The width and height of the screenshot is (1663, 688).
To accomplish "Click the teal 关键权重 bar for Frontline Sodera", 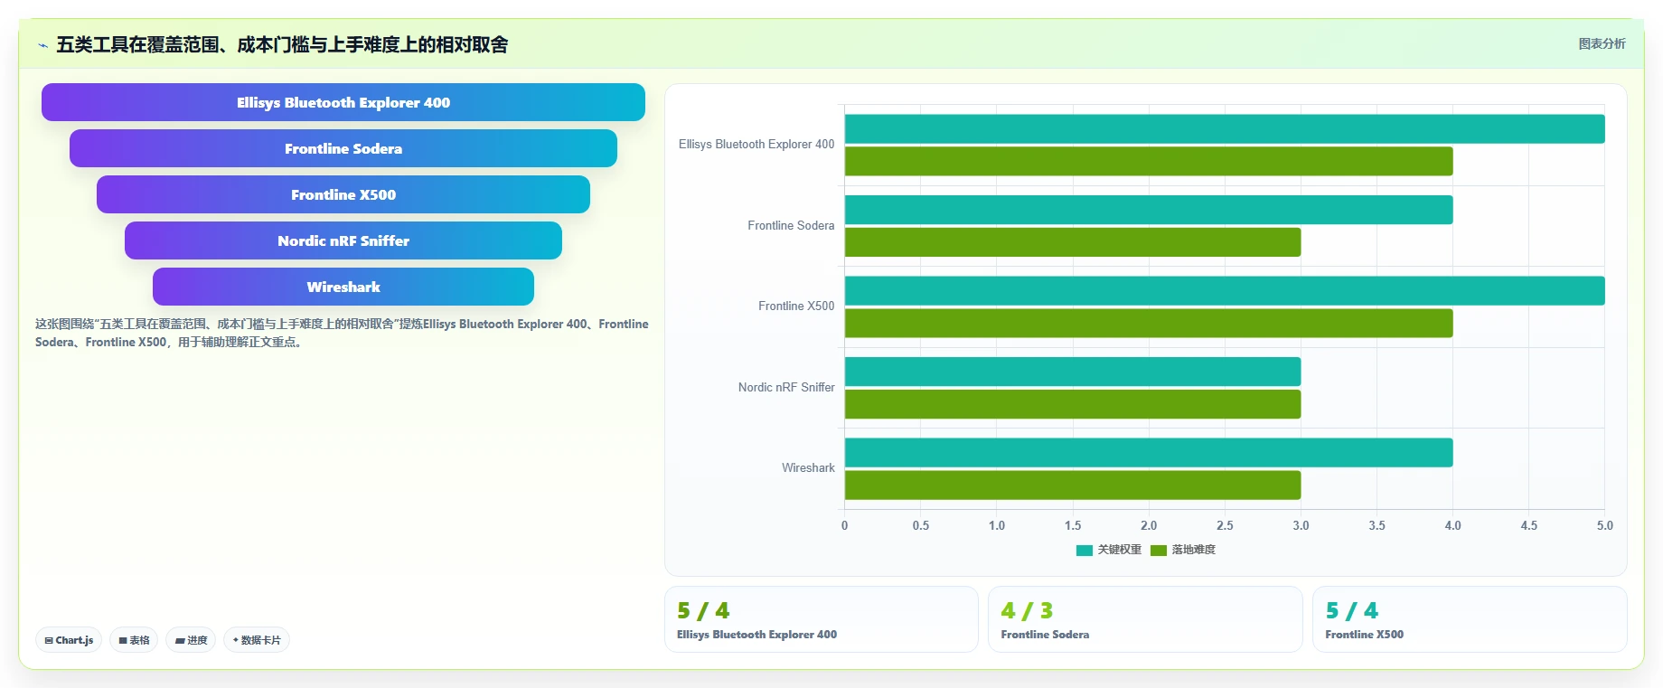I will [1149, 210].
